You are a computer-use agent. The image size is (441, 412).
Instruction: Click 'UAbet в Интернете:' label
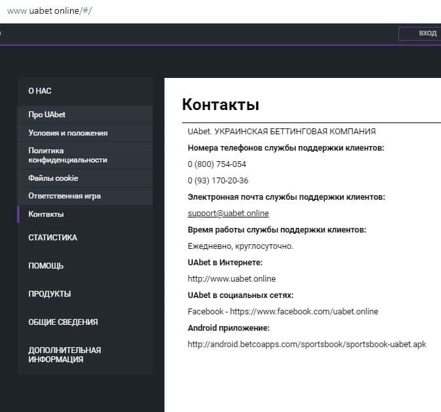click(225, 263)
